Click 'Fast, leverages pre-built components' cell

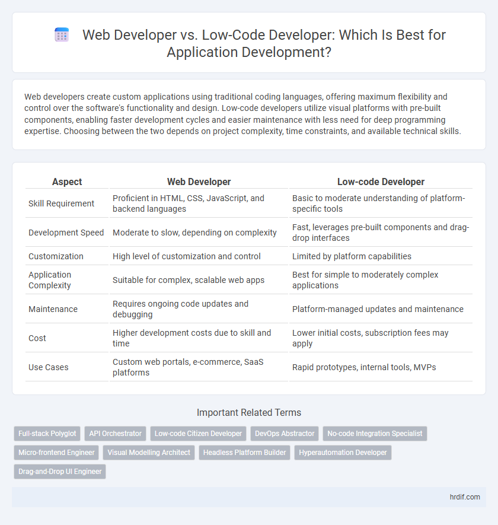381,233
